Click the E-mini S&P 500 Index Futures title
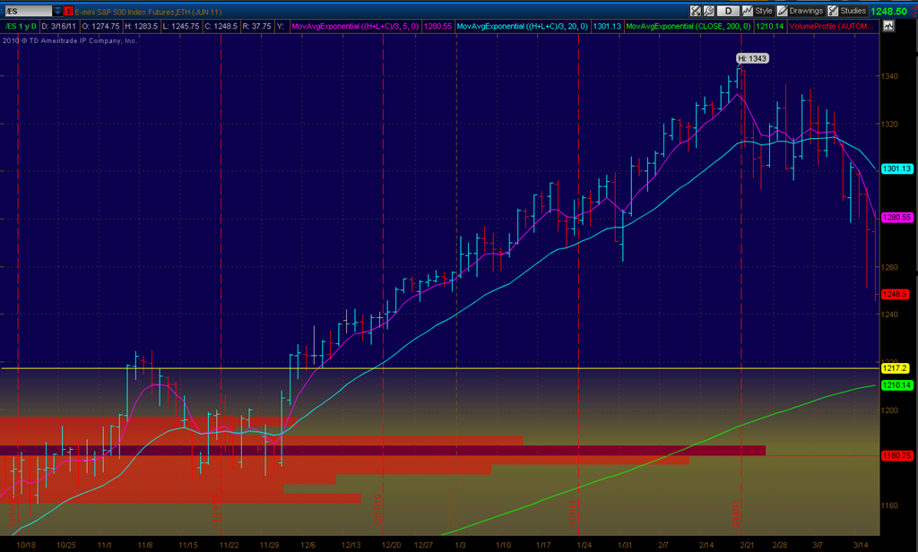This screenshot has width=918, height=552. (148, 12)
